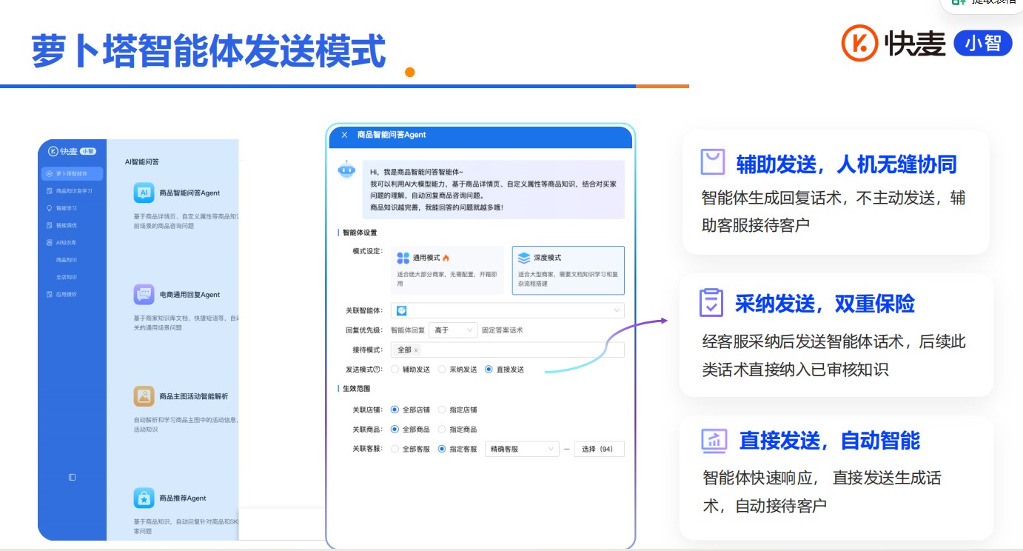Open the 接待模式 multi-select field
Viewport: 1023px width, 551px height.
pos(507,350)
